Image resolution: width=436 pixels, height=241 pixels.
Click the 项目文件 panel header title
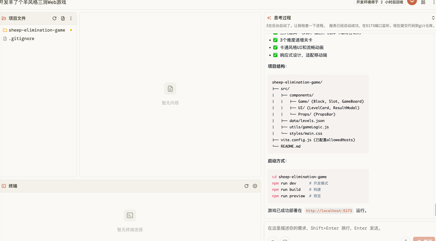pos(17,18)
